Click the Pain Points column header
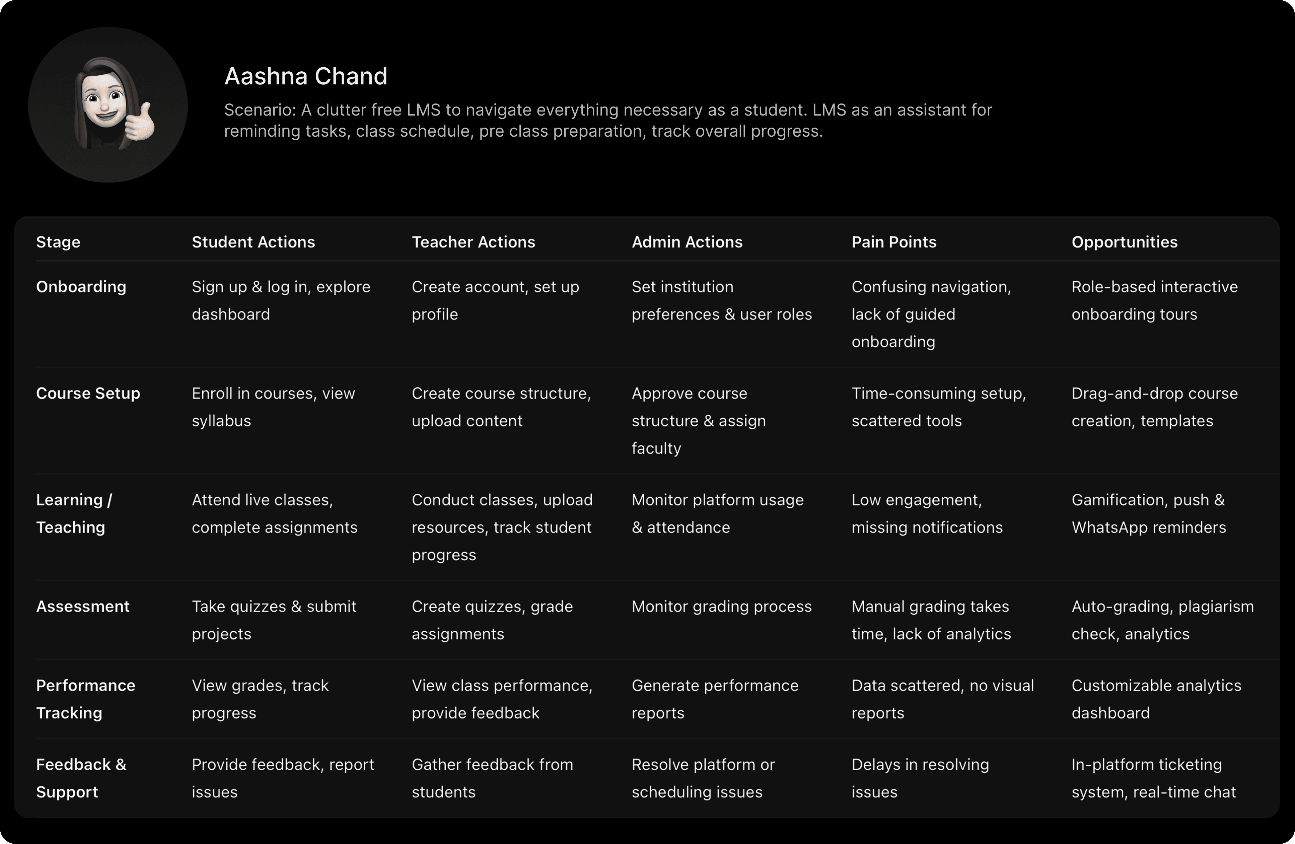This screenshot has width=1295, height=844. coord(893,242)
